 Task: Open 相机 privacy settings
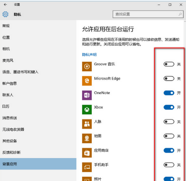pos(38,49)
